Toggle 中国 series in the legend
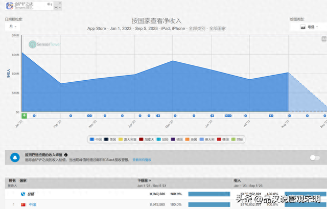 [x=96, y=140]
